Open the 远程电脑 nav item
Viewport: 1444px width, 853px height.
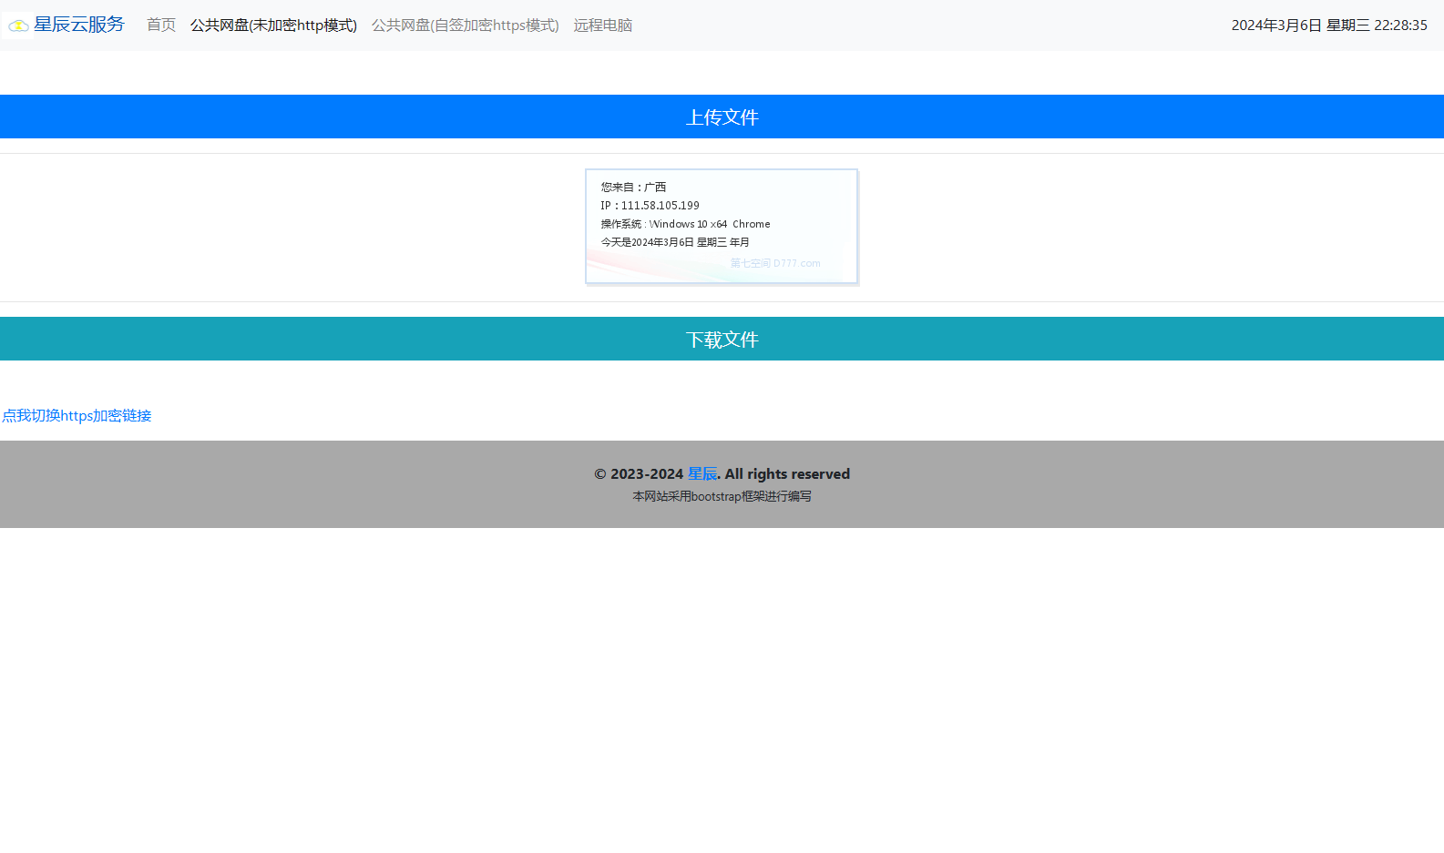pos(602,25)
